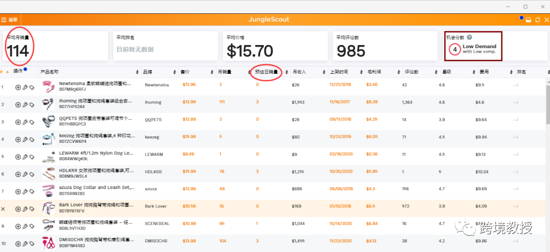
Task: Click the 预估日销量 column header
Action: 267,72
